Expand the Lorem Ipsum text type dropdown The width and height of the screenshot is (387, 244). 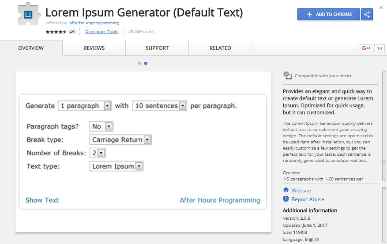point(116,166)
